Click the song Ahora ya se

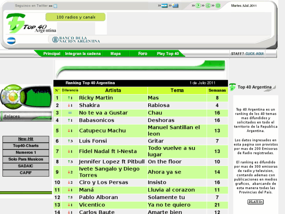pyautogui.click(x=165, y=172)
